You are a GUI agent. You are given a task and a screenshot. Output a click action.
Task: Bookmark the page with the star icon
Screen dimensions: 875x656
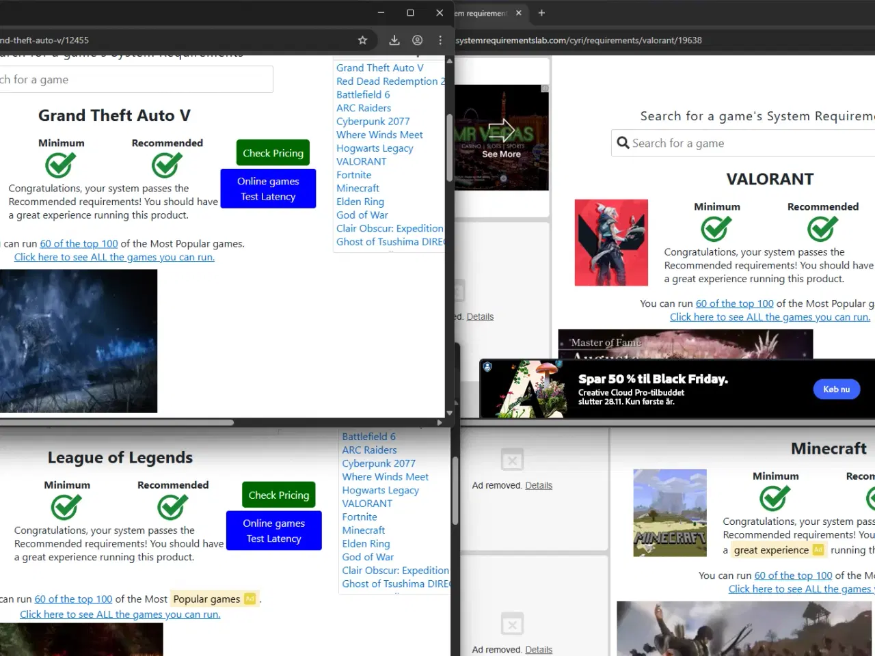362,40
